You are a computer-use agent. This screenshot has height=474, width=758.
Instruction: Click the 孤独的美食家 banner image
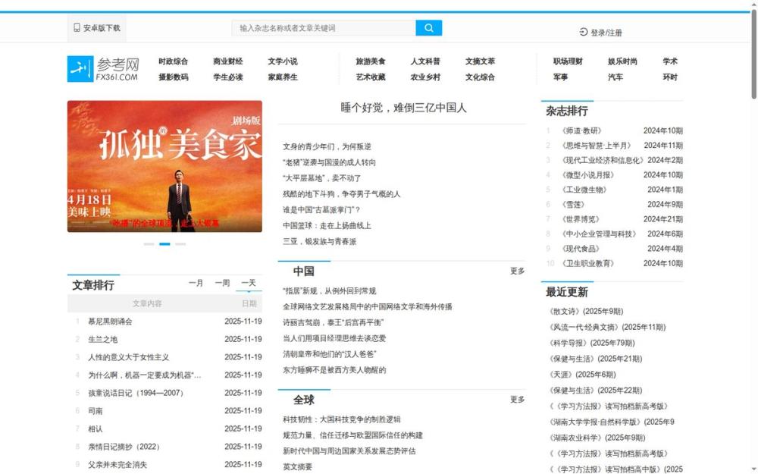coord(164,166)
